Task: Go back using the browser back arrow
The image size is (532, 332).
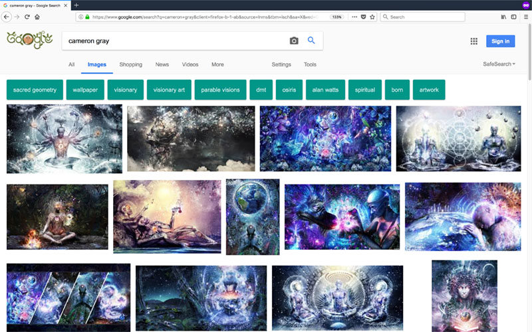Action: coord(7,17)
